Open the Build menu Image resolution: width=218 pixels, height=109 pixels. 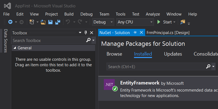(69, 14)
